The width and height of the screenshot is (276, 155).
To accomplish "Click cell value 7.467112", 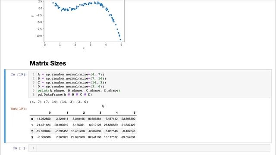I will click(112, 119).
